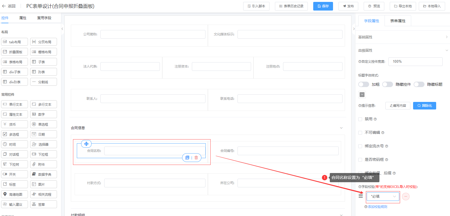Viewport: 450px width, 216px height.
Task: Open the 表单属性 tab
Action: (x=398, y=21)
